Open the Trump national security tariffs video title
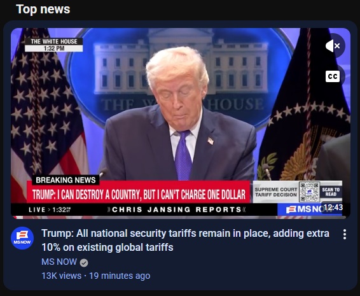Viewport: 360px width, 296px height. pyautogui.click(x=185, y=241)
